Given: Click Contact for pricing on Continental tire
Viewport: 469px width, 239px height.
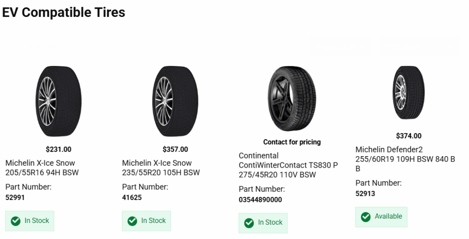Looking at the screenshot, I should 292,142.
